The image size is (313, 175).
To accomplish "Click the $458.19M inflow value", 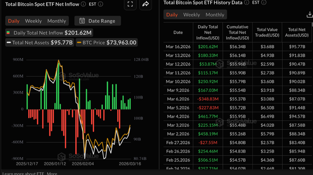I will [x=208, y=134].
